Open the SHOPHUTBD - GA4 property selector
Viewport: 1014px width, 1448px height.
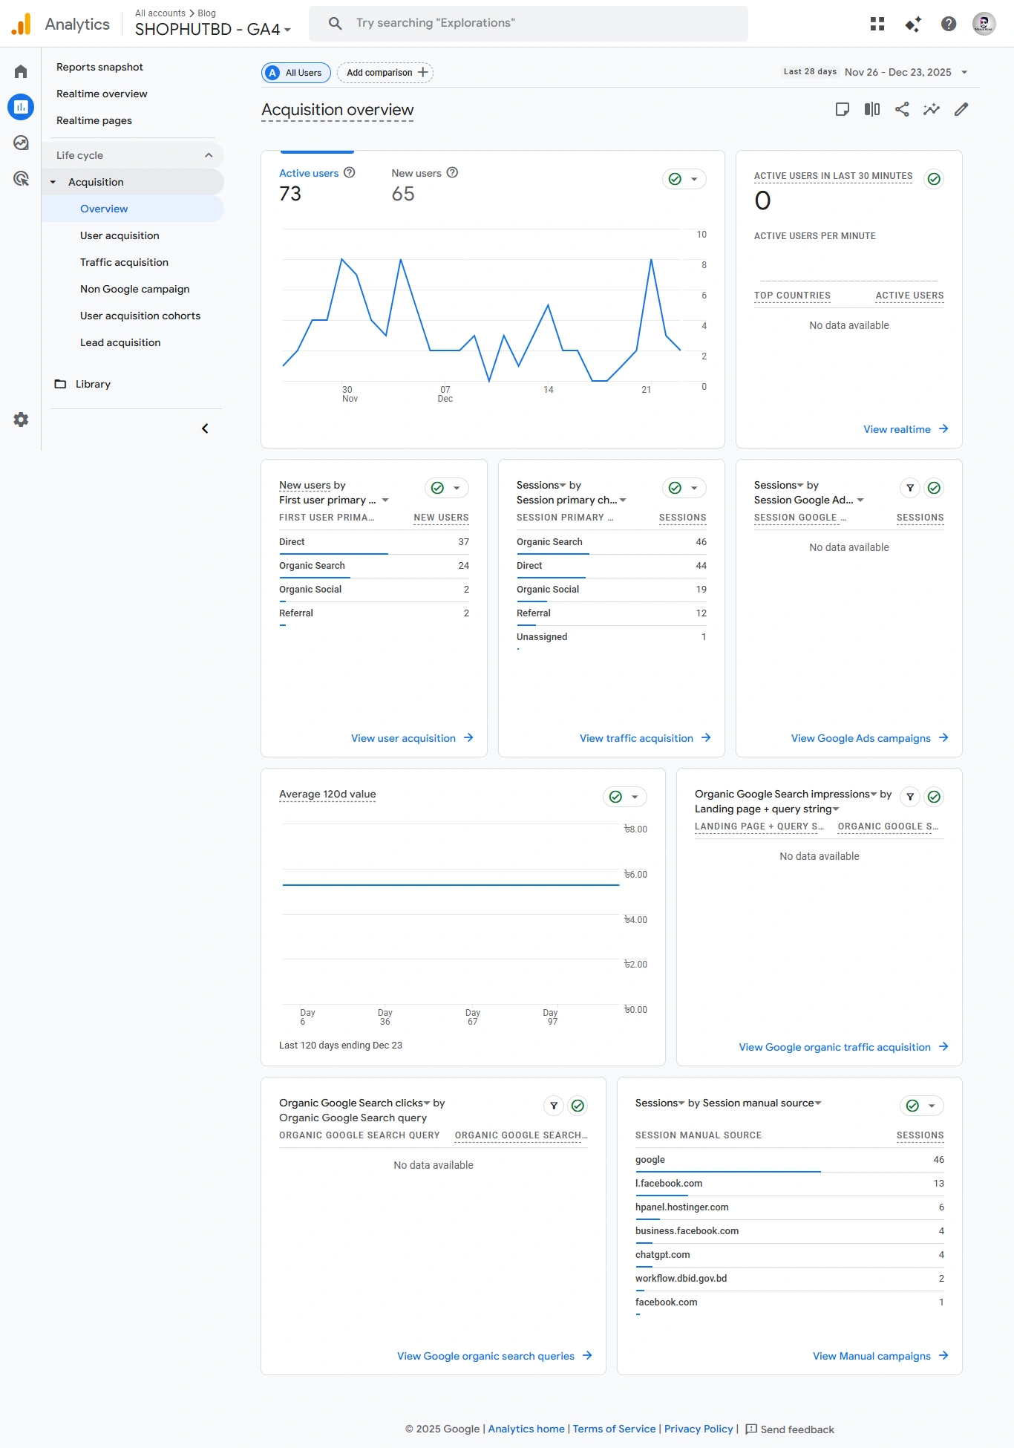pyautogui.click(x=213, y=30)
